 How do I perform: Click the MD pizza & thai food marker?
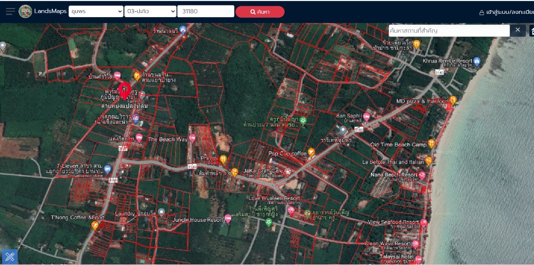coord(453,100)
